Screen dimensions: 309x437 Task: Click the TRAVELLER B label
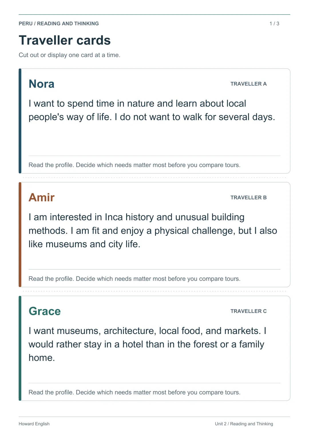(x=248, y=197)
